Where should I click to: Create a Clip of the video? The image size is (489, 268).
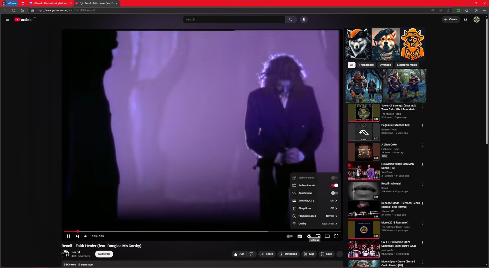tap(309, 254)
